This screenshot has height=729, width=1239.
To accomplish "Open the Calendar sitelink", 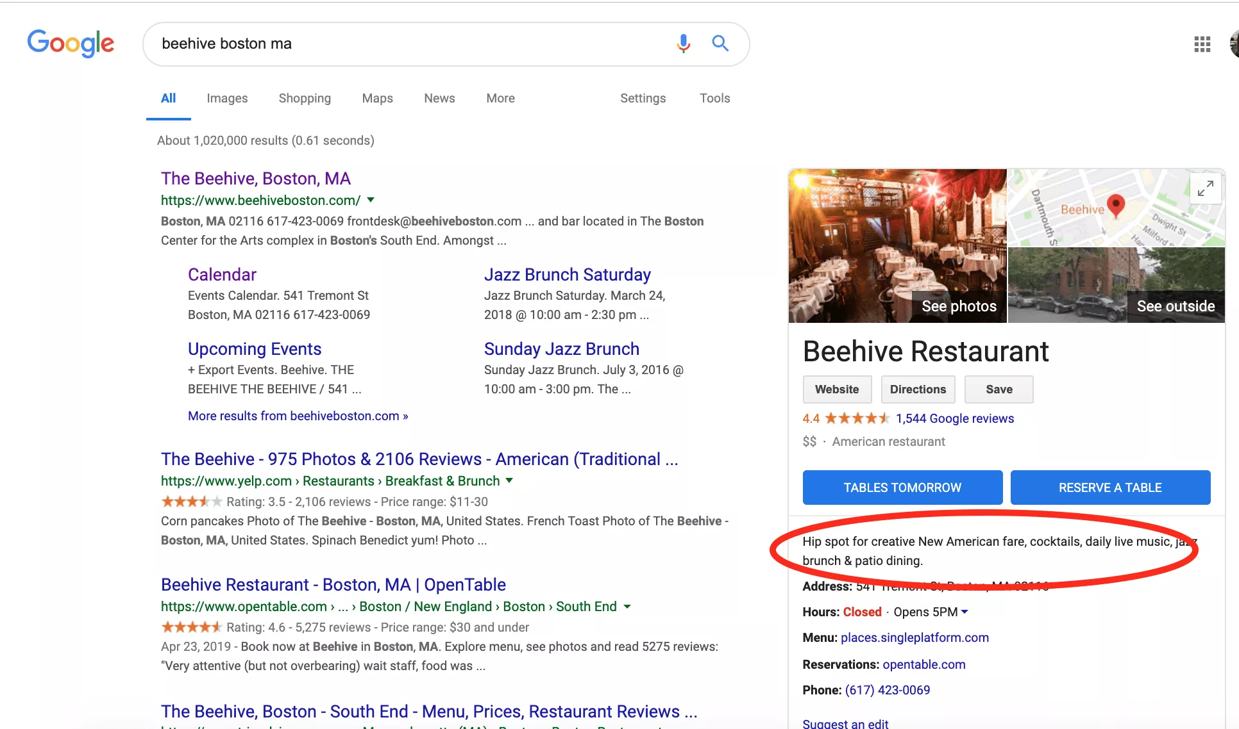I will 222,274.
